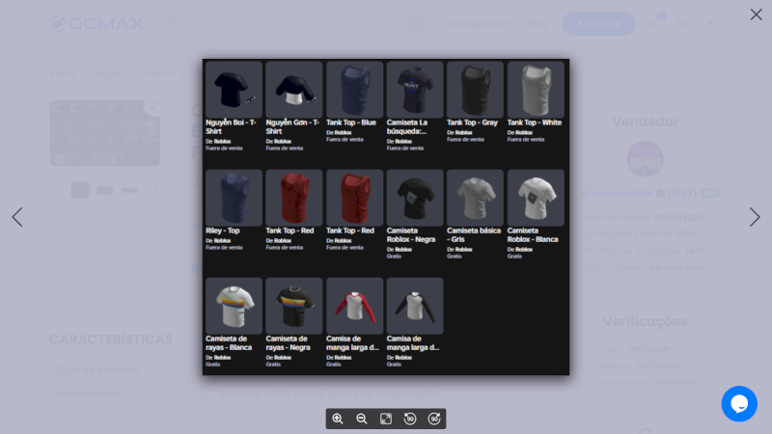Go to the next image in lightbox
The height and width of the screenshot is (434, 772).
(755, 217)
